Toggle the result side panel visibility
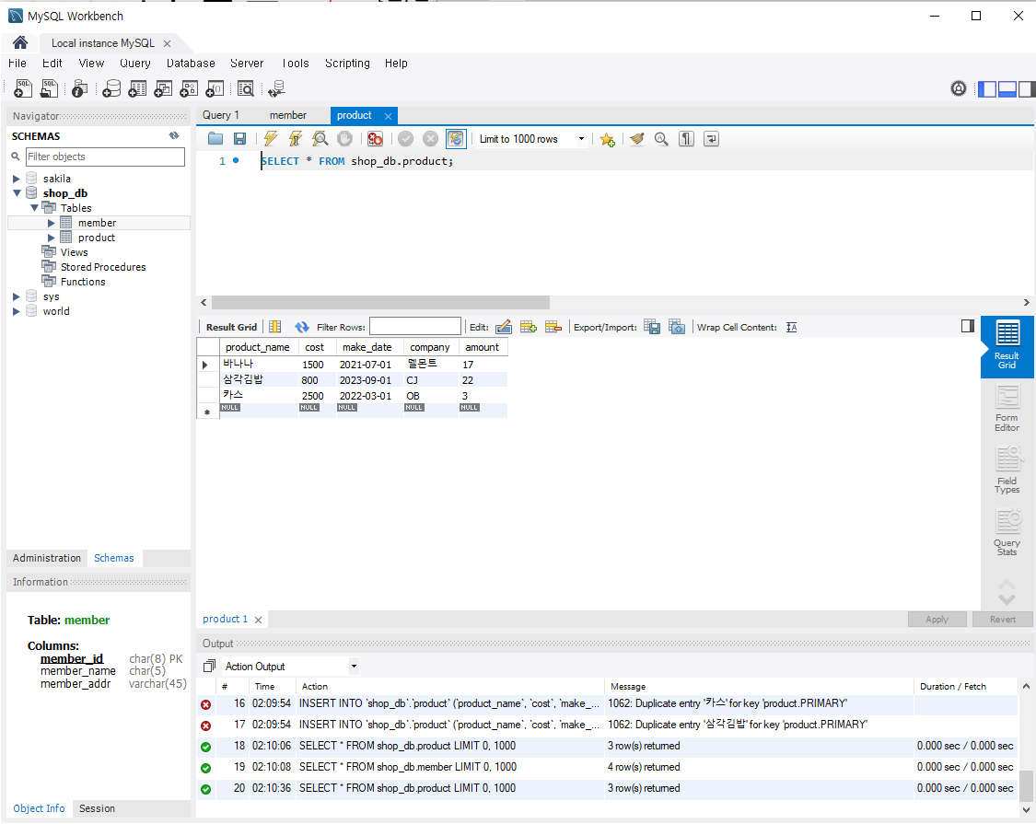This screenshot has height=824, width=1036. pyautogui.click(x=968, y=326)
